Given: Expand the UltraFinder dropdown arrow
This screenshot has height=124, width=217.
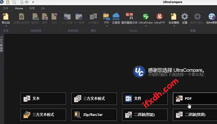Looking at the screenshot, I should (146, 26).
